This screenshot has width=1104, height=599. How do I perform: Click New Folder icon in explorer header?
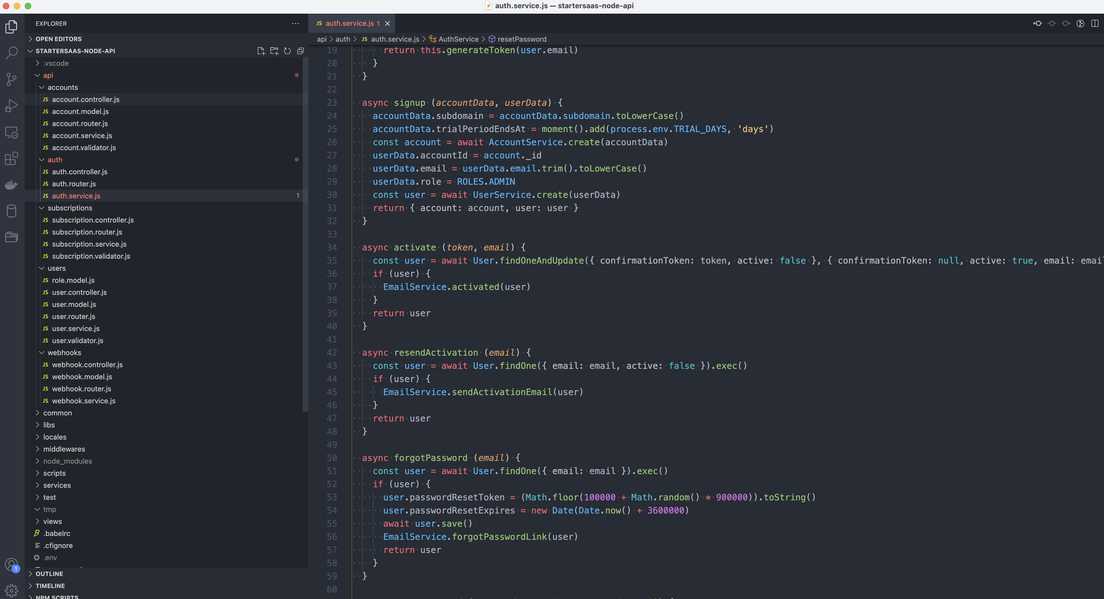(274, 51)
